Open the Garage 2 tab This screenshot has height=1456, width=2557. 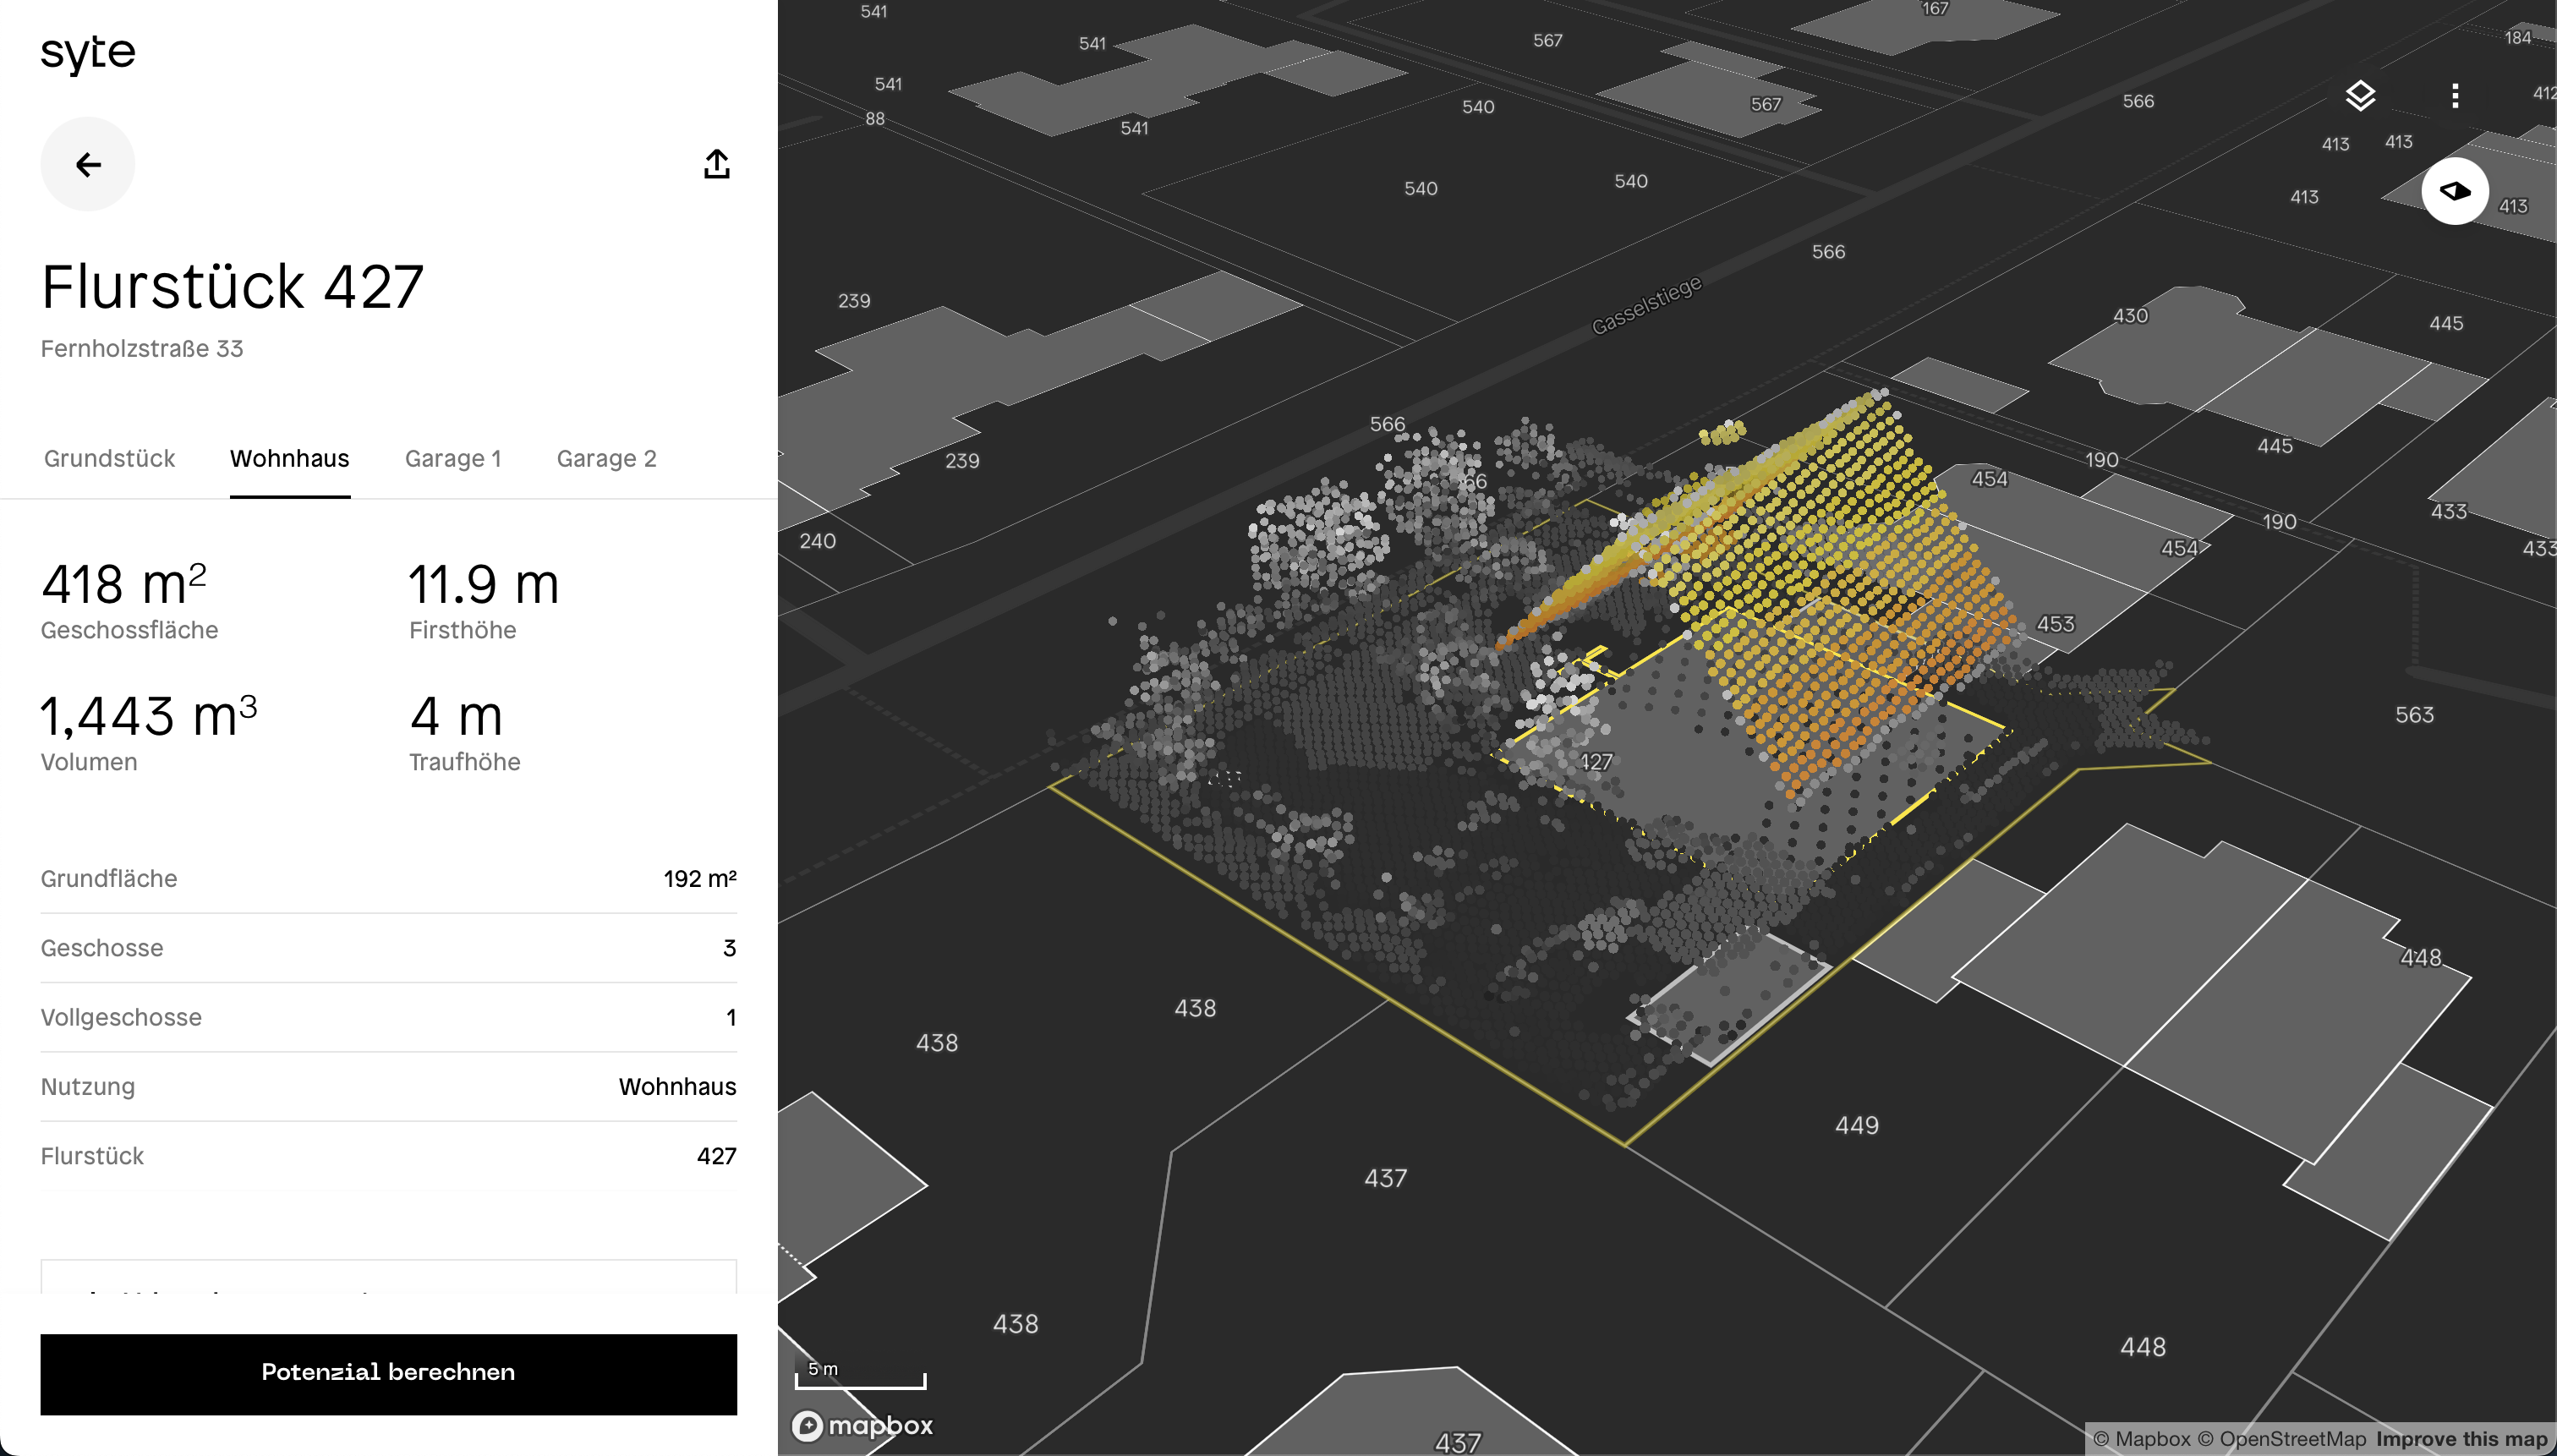click(x=606, y=459)
